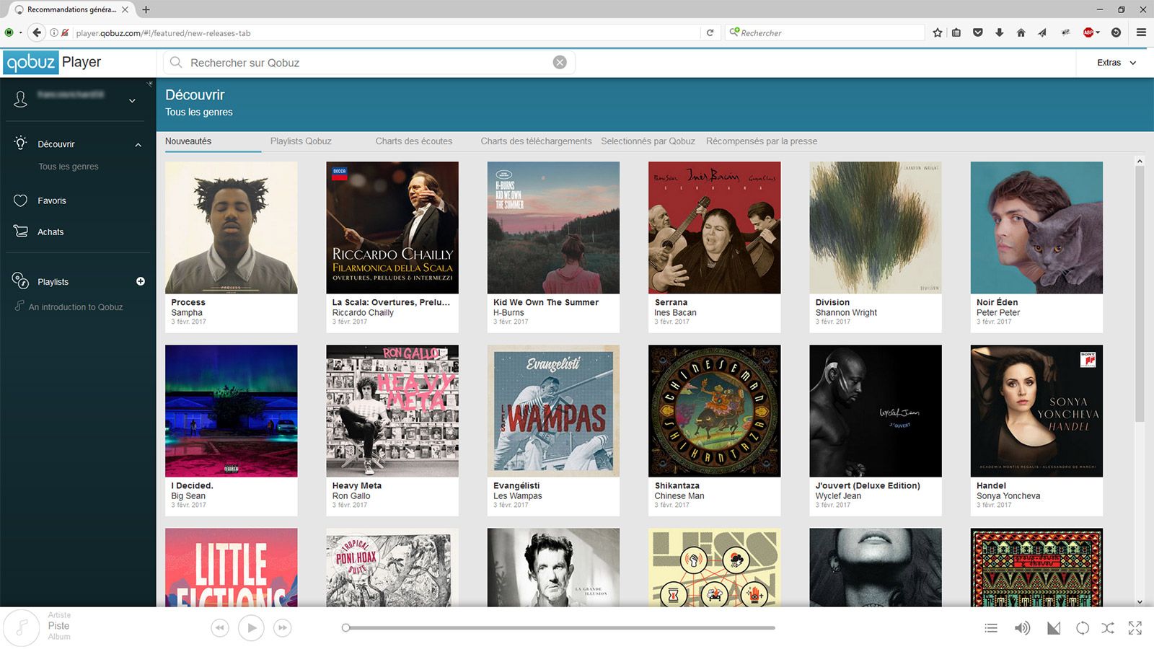This screenshot has height=649, width=1154.
Task: Switch to Charts des écoutes tab
Action: pyautogui.click(x=414, y=141)
